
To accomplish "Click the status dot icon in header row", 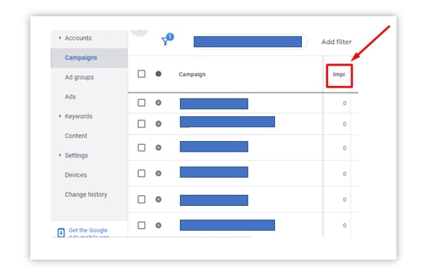I will click(159, 74).
